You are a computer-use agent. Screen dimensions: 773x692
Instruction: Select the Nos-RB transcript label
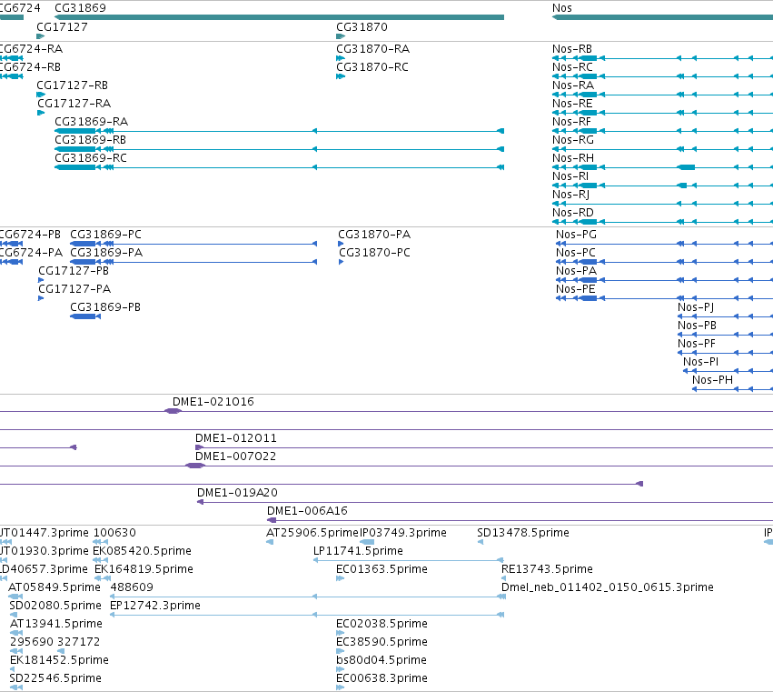[572, 49]
